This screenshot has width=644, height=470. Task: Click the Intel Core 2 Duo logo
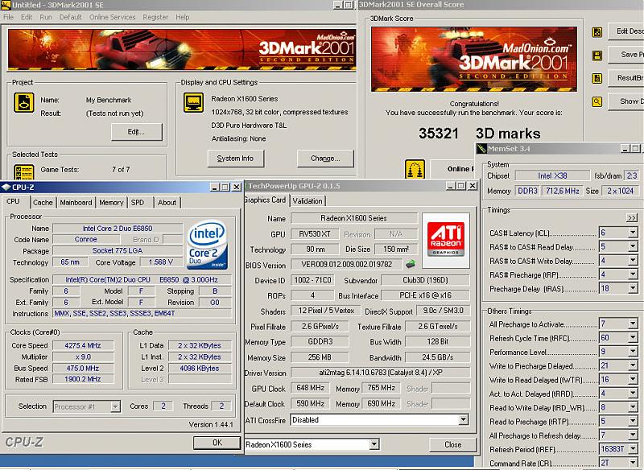[x=208, y=245]
